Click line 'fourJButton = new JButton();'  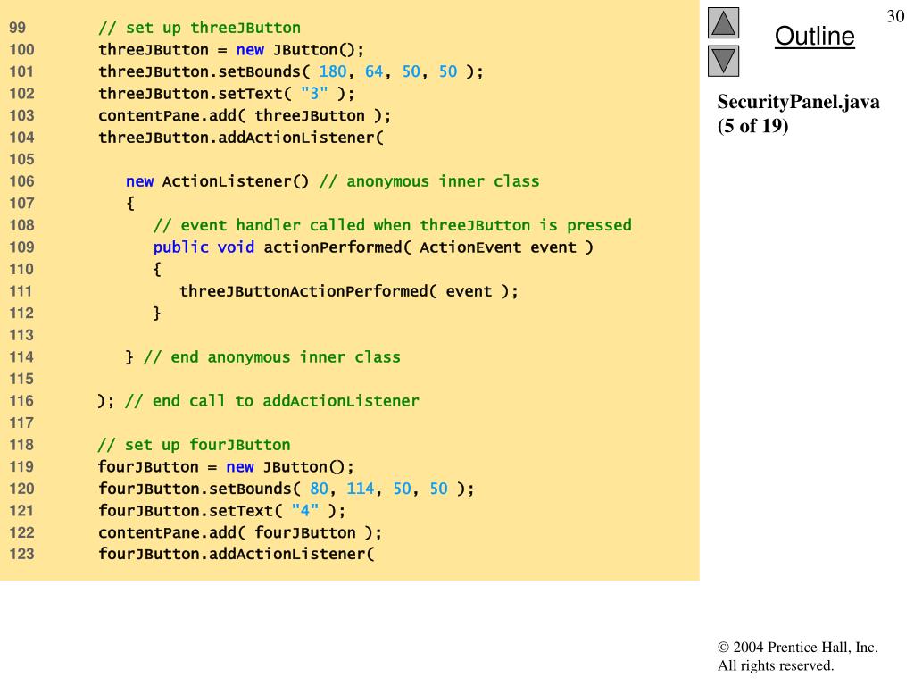(x=226, y=467)
